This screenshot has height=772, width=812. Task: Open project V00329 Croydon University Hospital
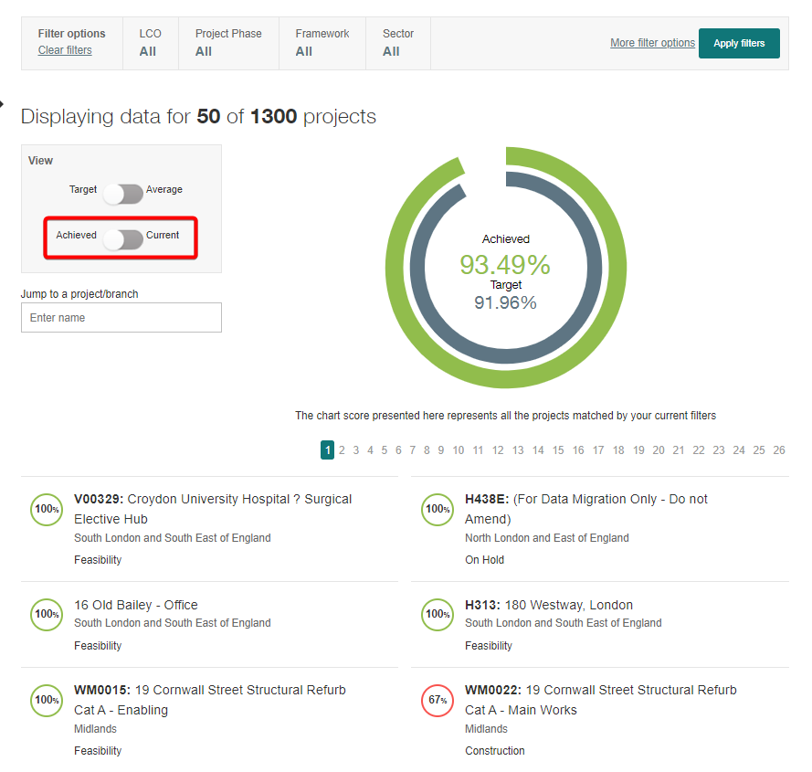[x=213, y=509]
